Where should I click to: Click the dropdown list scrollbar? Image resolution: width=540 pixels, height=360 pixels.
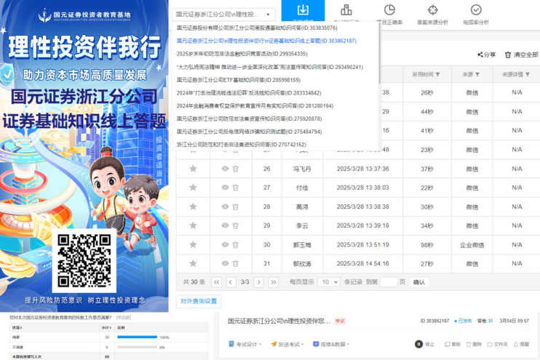pos(379,53)
